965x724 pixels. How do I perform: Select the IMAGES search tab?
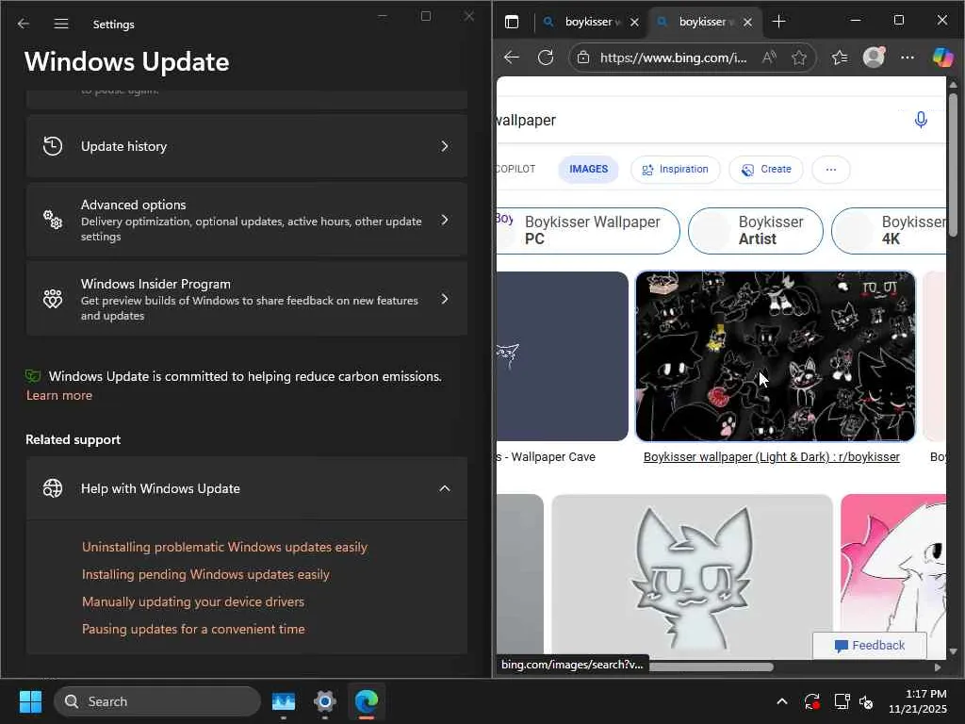[588, 169]
